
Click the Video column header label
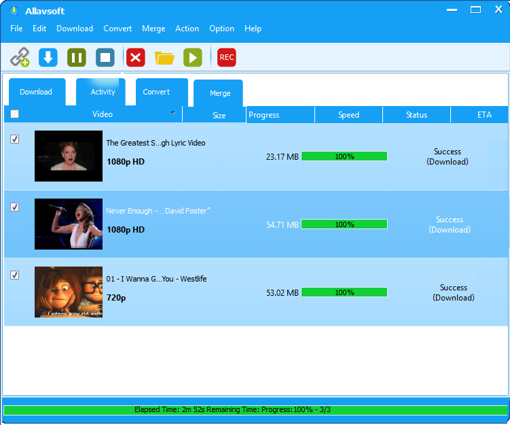pyautogui.click(x=103, y=114)
